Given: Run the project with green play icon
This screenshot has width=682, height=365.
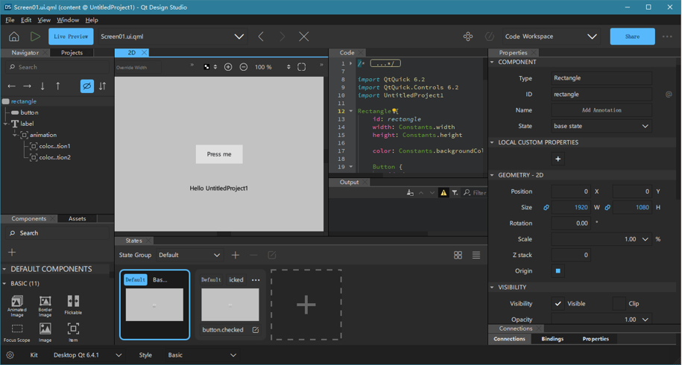Looking at the screenshot, I should pyautogui.click(x=35, y=36).
